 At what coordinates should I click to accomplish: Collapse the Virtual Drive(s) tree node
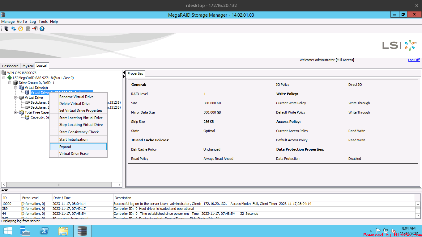(16, 88)
